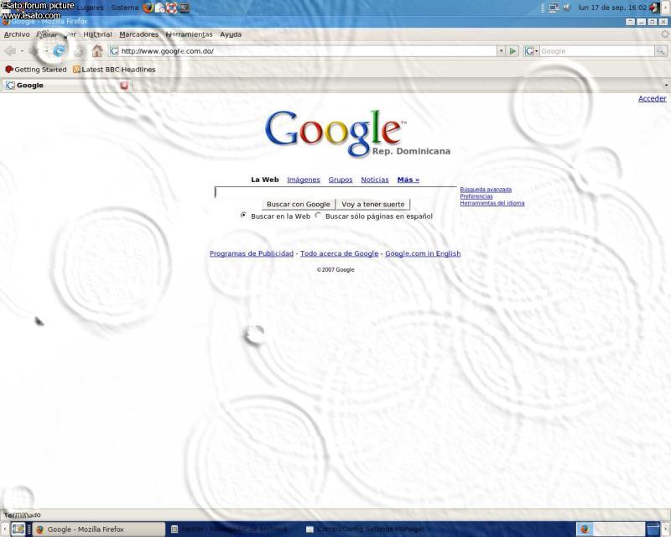Click the 'Buscar con Google' button
671x537 pixels.
(x=298, y=204)
